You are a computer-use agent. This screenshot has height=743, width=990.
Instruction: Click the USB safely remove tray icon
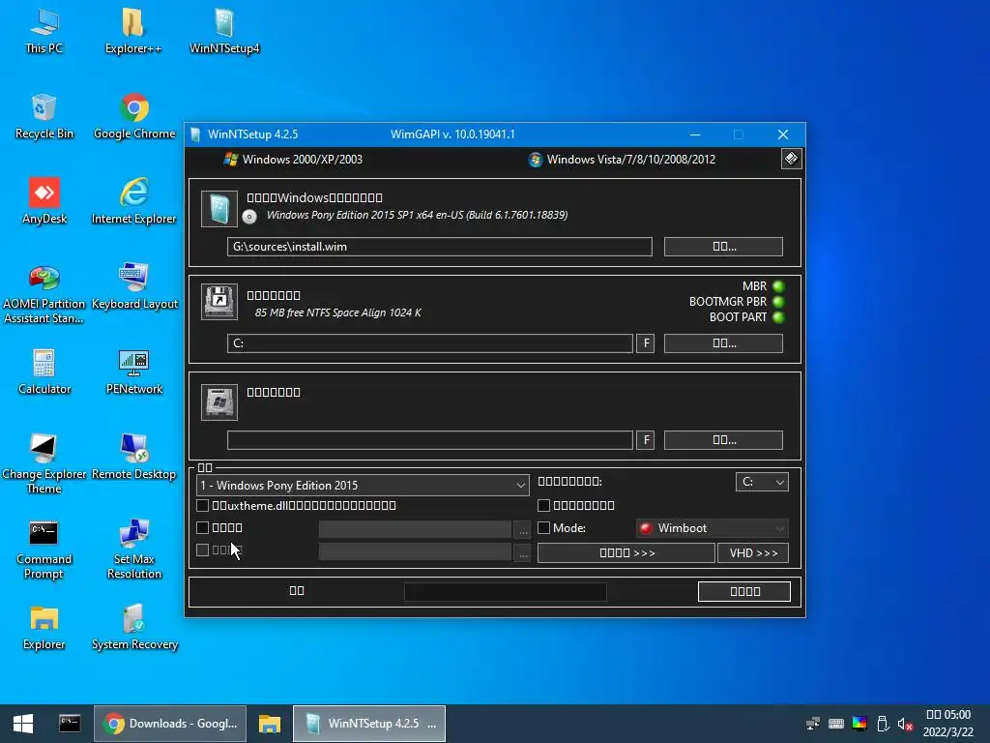coord(883,724)
